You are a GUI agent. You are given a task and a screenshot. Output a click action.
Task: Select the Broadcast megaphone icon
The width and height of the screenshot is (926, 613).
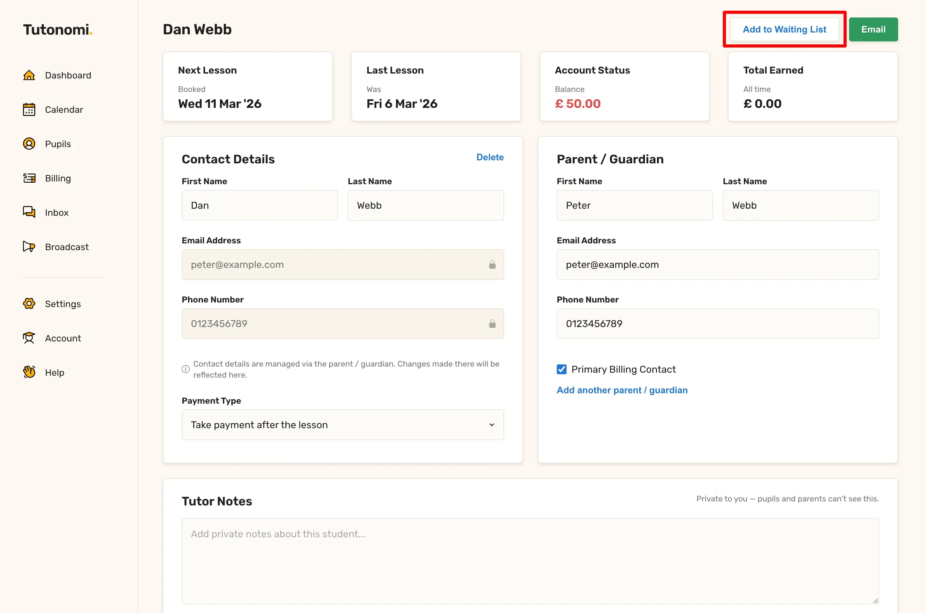click(x=29, y=247)
